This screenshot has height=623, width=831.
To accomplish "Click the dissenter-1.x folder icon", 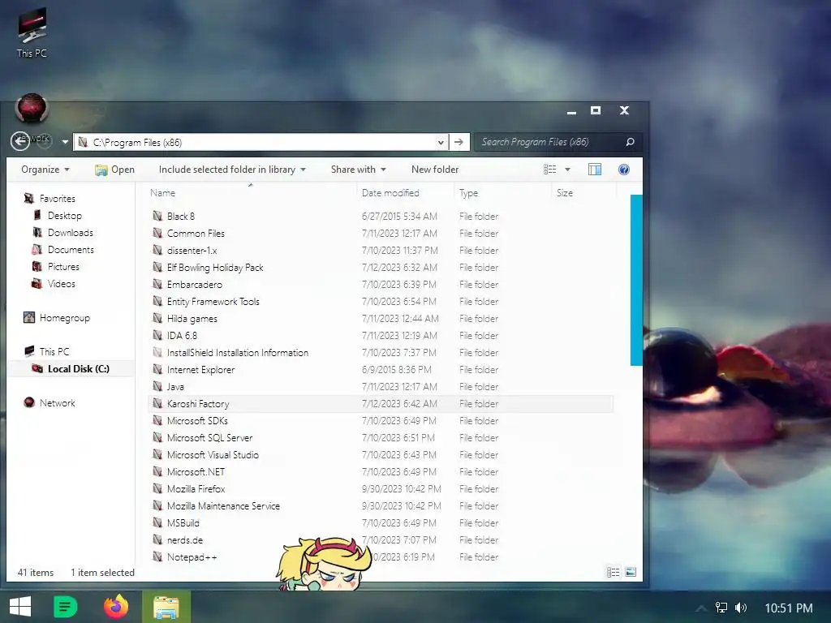I will pyautogui.click(x=157, y=250).
